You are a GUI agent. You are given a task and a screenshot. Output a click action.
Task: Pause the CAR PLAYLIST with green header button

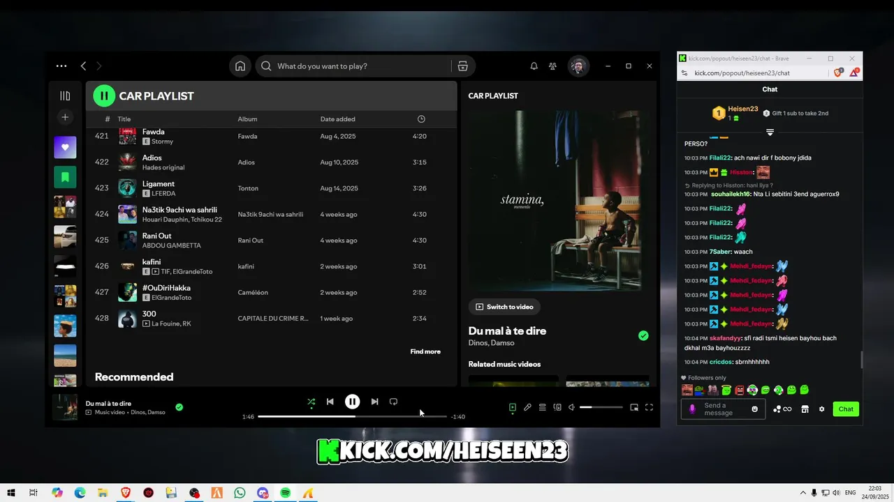(103, 96)
